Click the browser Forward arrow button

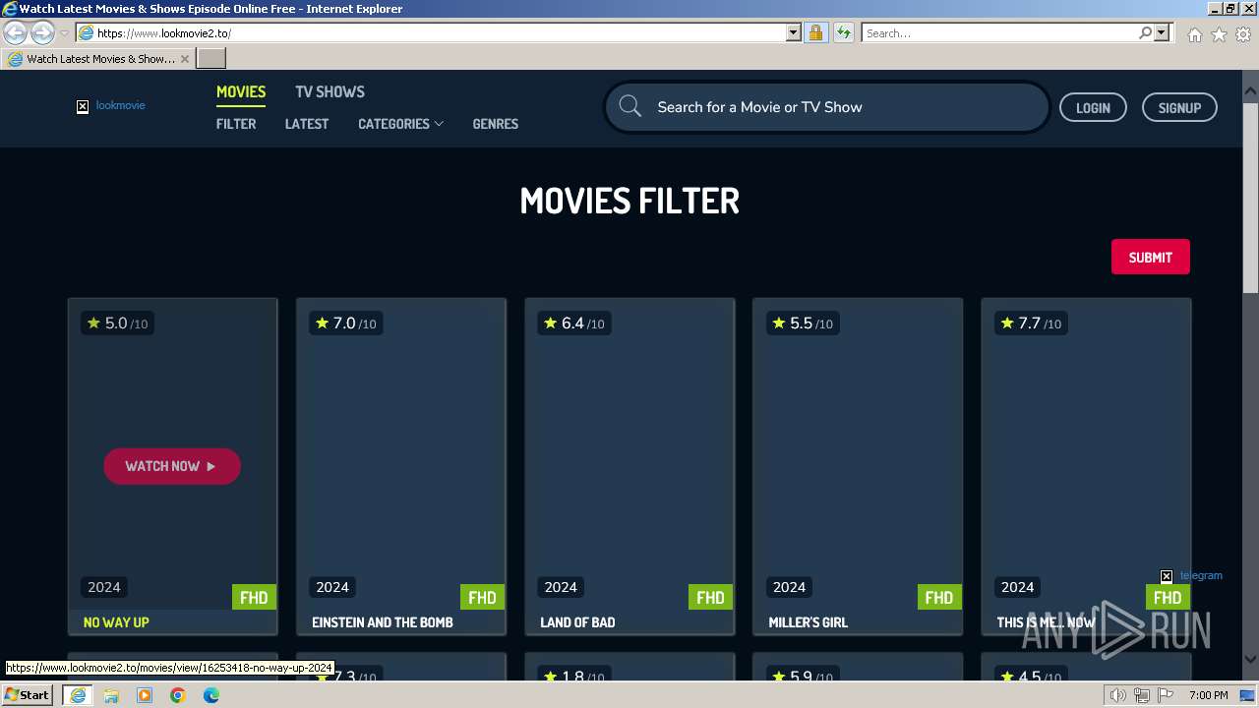pyautogui.click(x=42, y=33)
